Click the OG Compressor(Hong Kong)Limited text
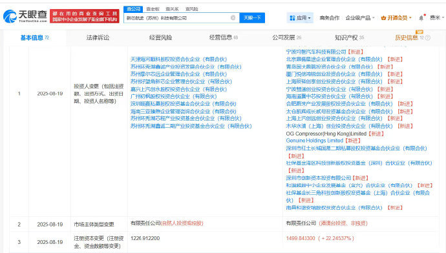 click(x=326, y=134)
